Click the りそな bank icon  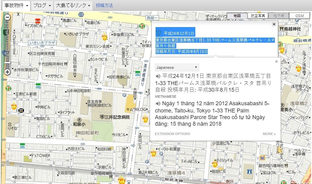tap(10, 124)
